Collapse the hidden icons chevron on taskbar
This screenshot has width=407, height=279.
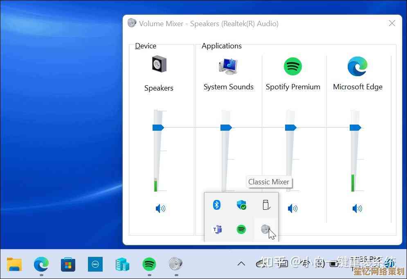click(x=241, y=263)
